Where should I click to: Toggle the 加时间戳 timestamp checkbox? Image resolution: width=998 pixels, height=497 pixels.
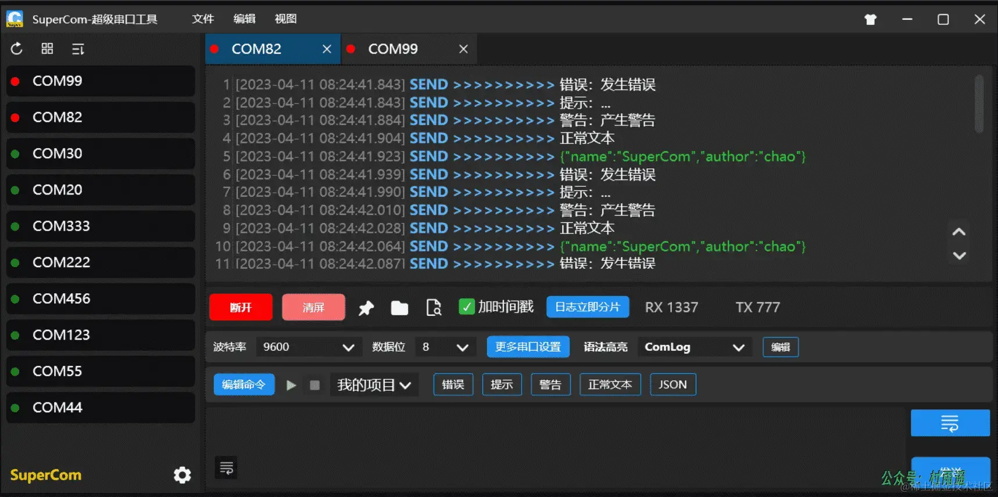(466, 307)
